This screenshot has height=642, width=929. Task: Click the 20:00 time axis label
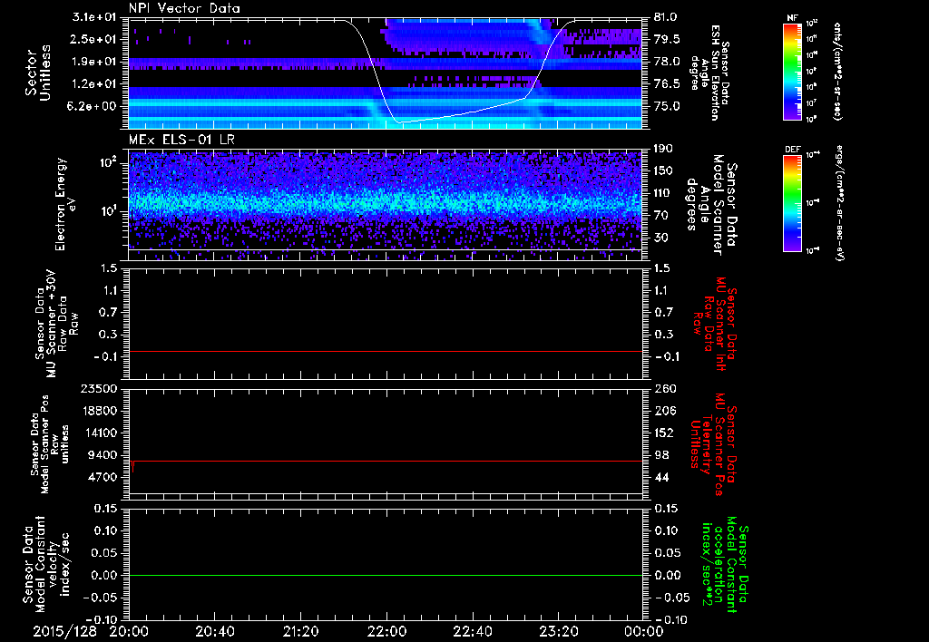click(129, 631)
